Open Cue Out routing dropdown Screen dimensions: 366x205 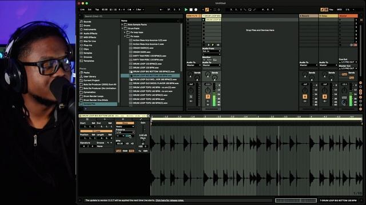point(348,62)
